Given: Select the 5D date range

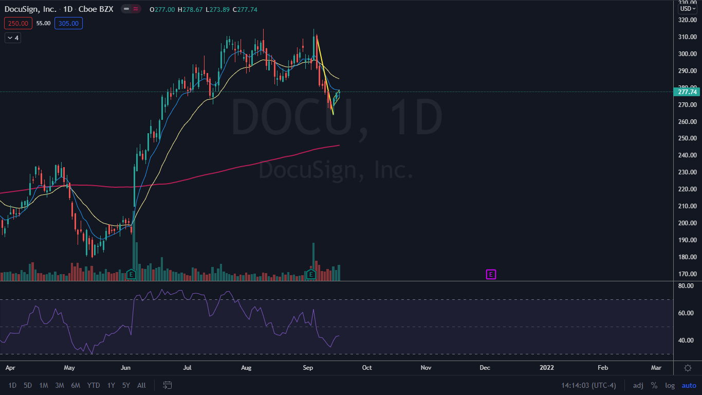Looking at the screenshot, I should coord(28,385).
